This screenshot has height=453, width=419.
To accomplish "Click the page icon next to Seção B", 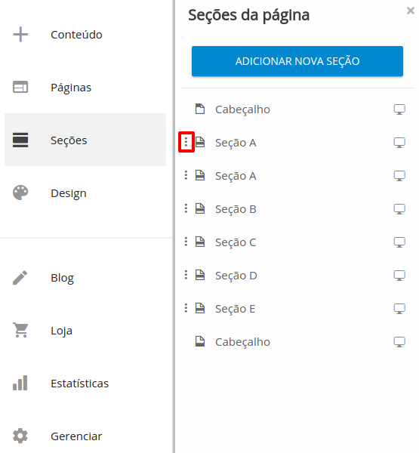I will (x=200, y=208).
